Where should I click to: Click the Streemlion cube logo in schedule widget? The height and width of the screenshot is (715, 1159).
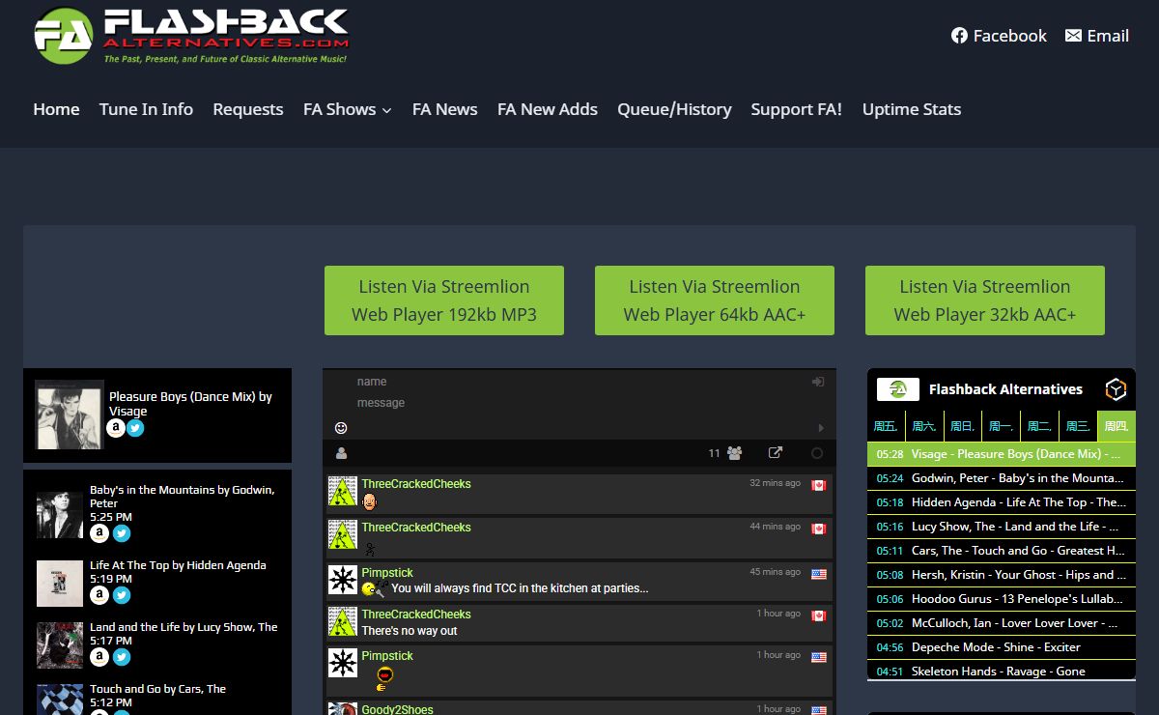point(1116,389)
